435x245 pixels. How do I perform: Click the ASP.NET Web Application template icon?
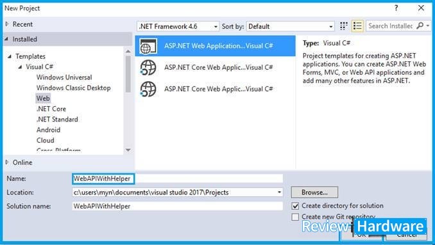tap(148, 46)
